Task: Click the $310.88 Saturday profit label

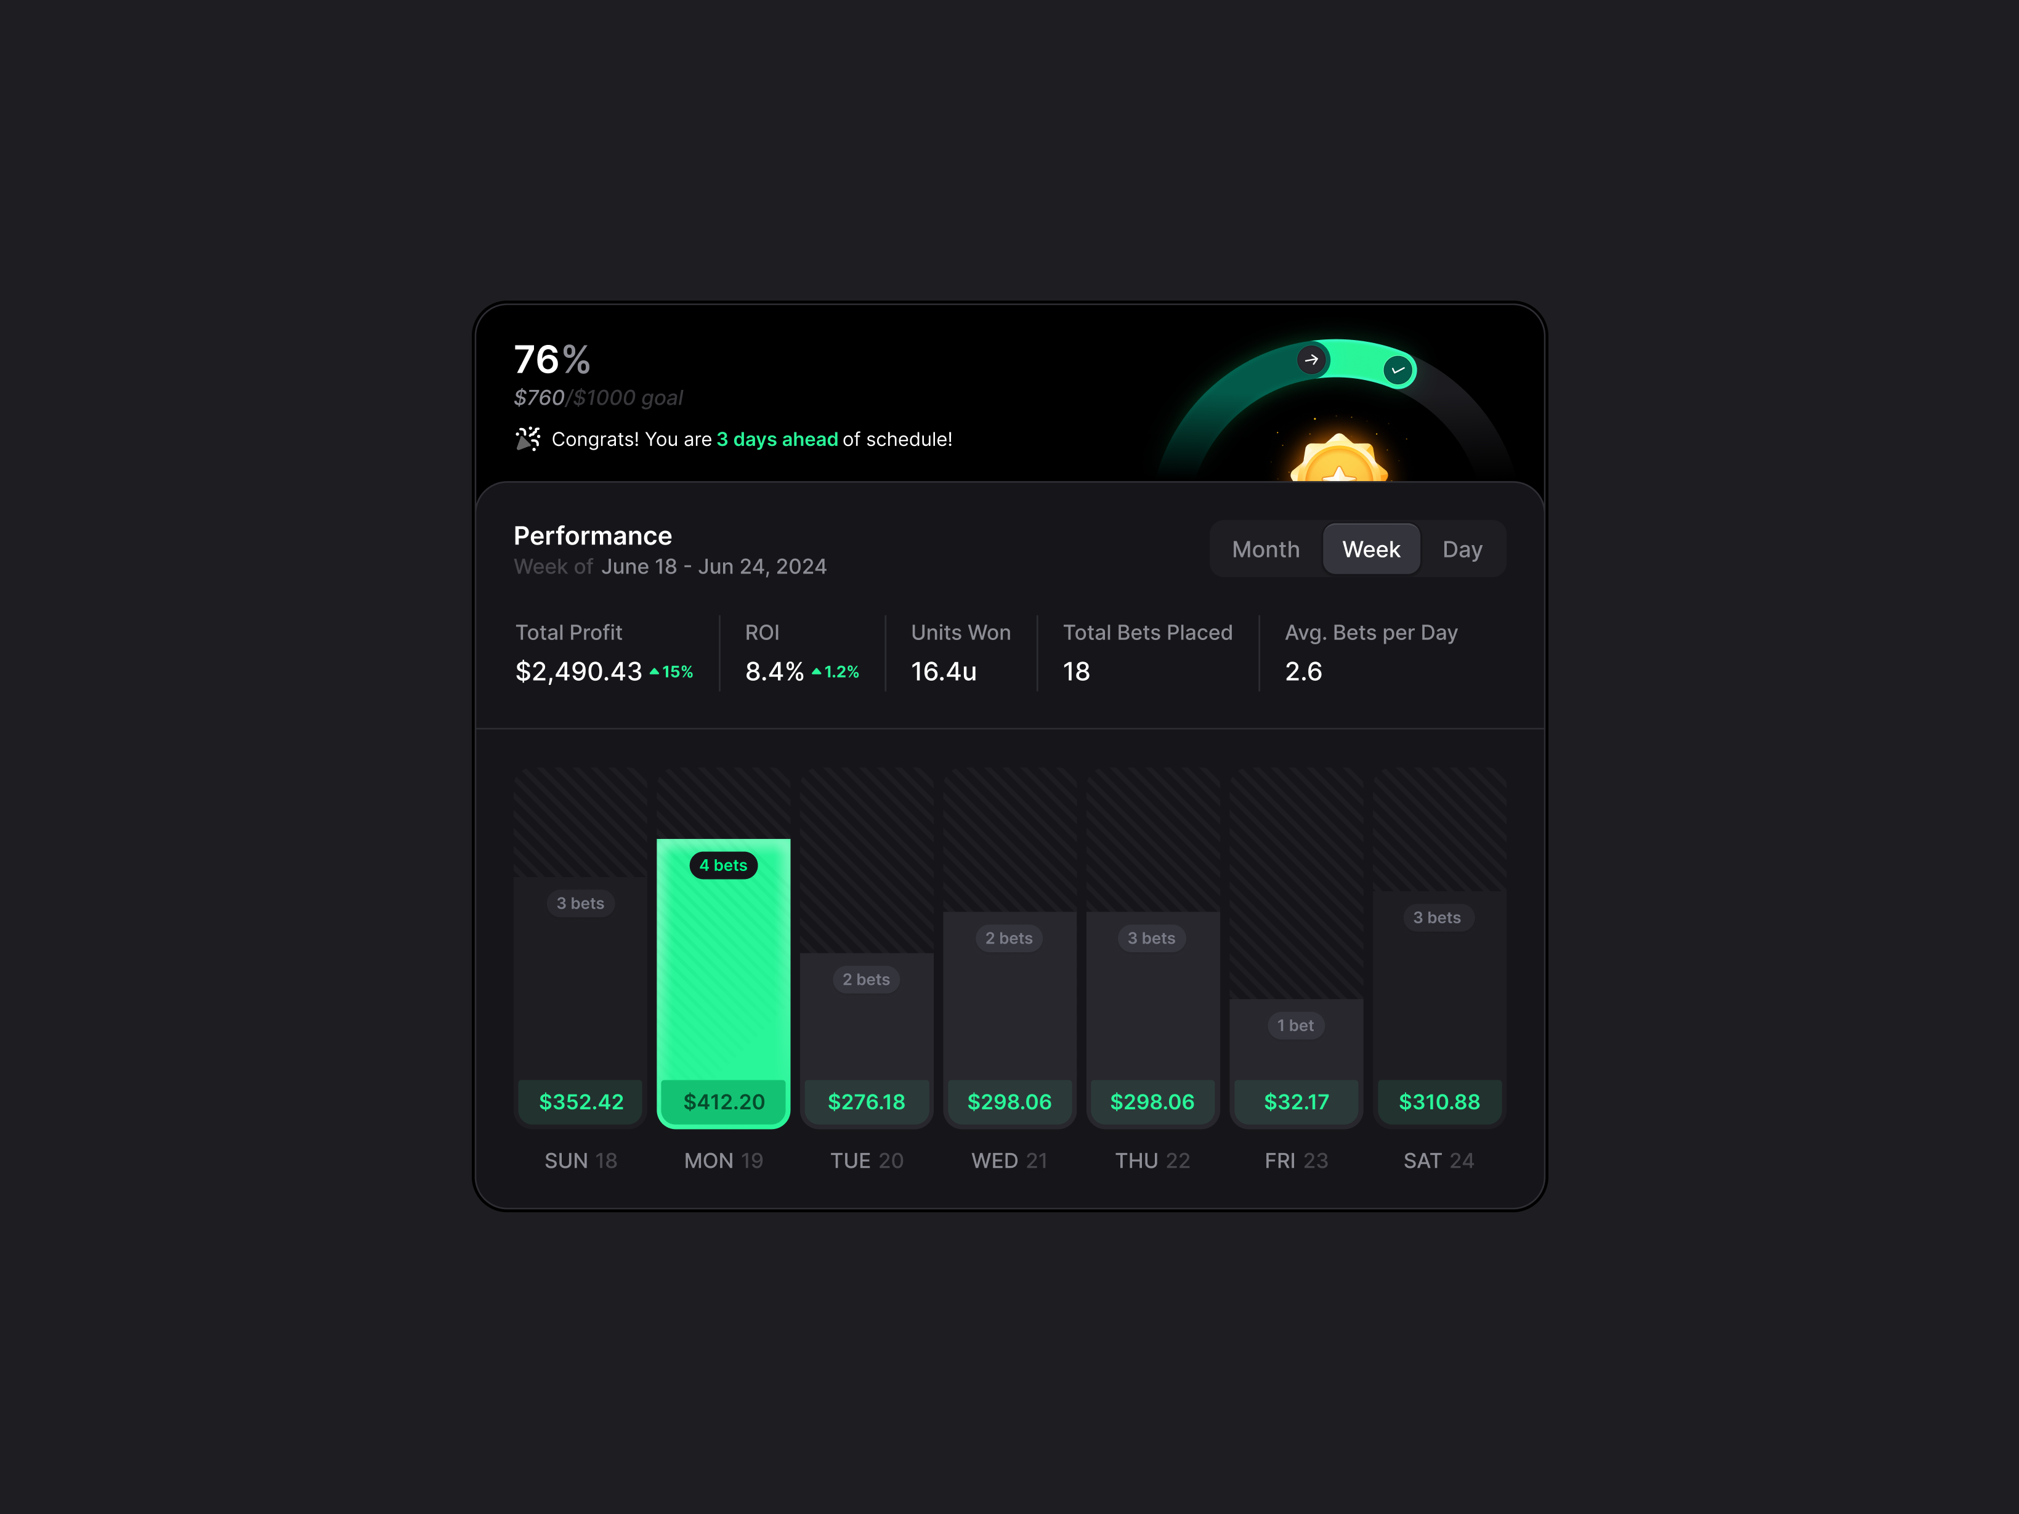Action: pos(1439,1101)
